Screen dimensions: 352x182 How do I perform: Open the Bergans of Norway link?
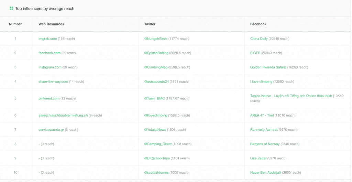click(265, 144)
